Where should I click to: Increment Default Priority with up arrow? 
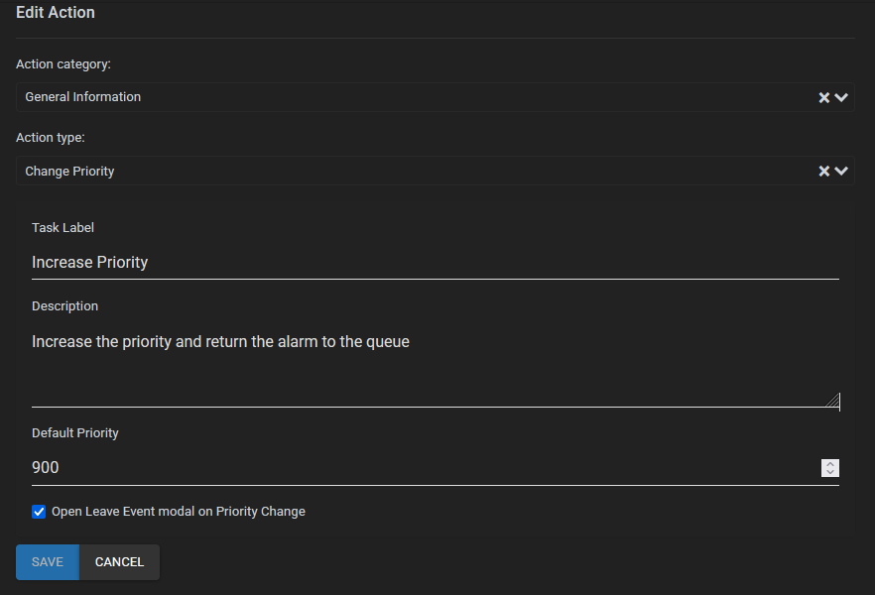[x=830, y=463]
